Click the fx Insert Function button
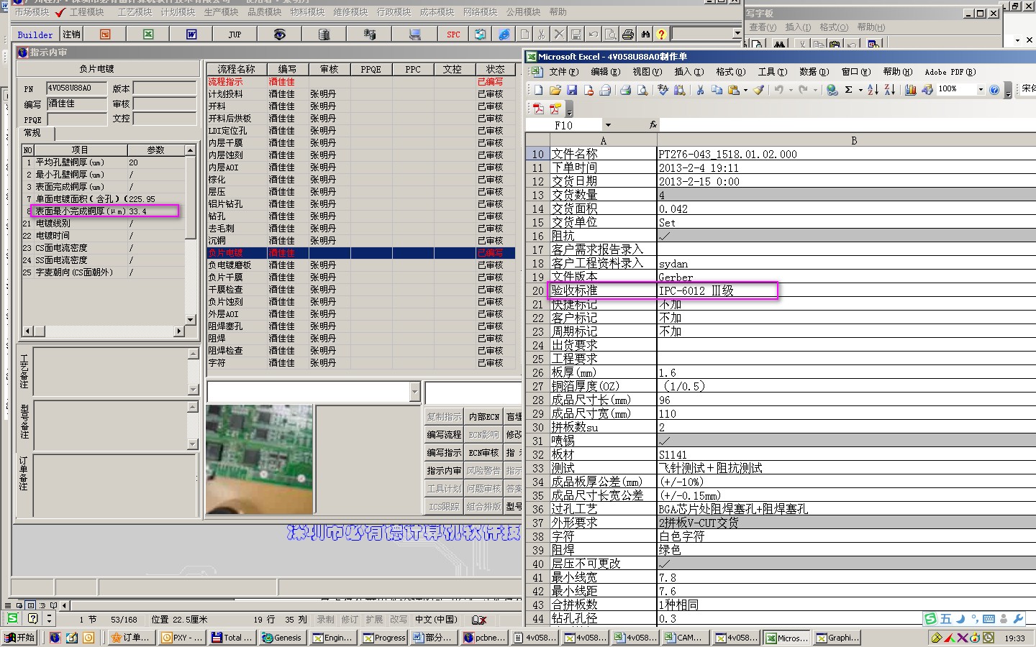This screenshot has height=647, width=1036. click(653, 125)
